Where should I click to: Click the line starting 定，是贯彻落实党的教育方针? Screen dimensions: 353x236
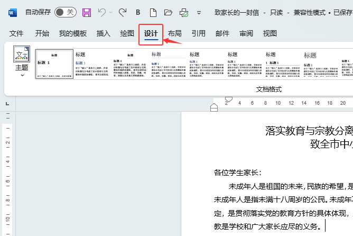coord(283,213)
